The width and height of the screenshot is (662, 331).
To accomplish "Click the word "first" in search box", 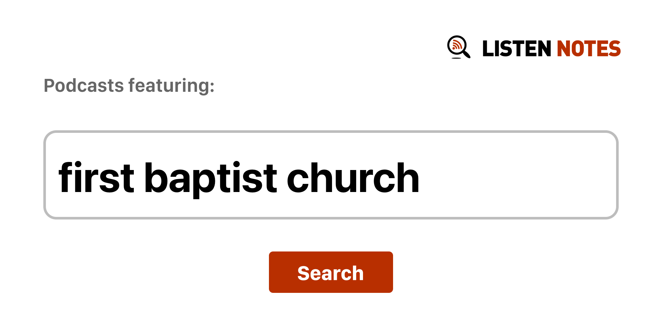I will click(x=96, y=178).
